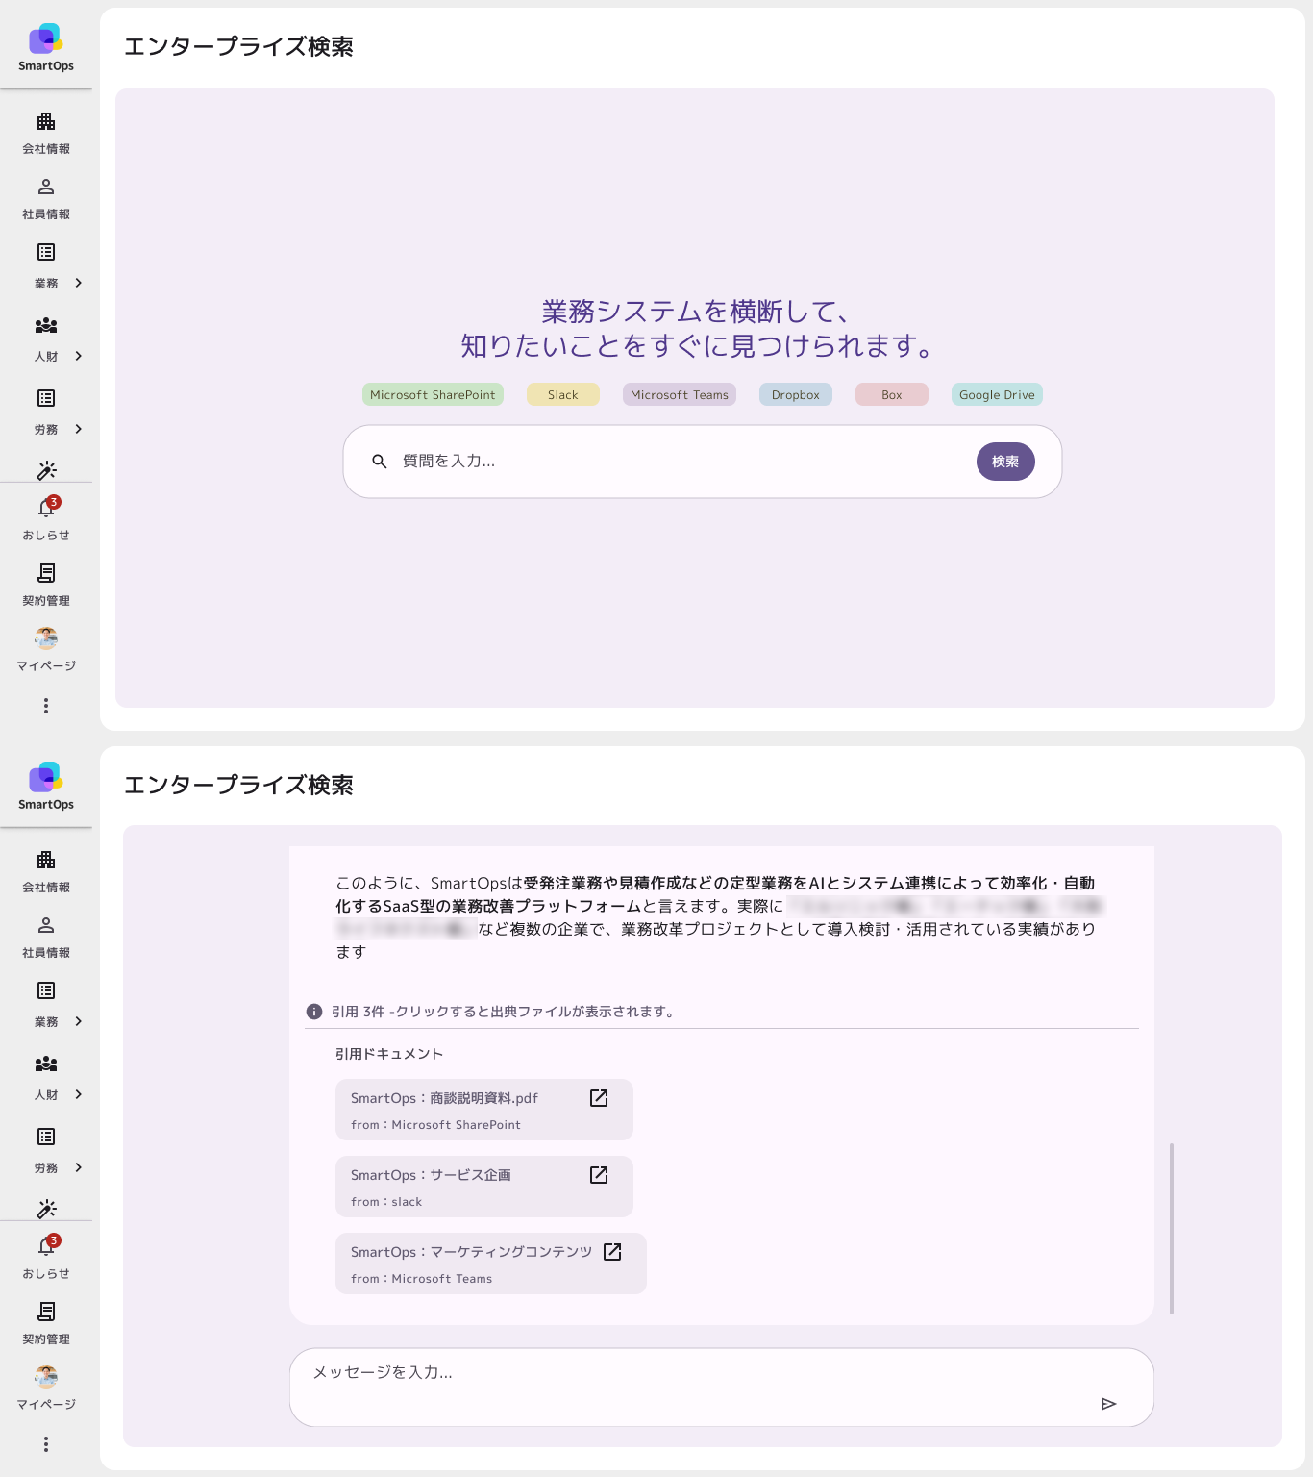The image size is (1313, 1477).
Task: Open 契約管理 document icon in bottom sidebar
Action: (46, 1312)
